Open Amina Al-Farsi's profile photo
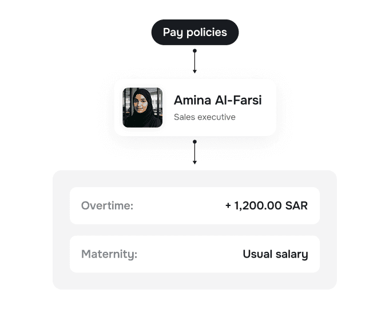 click(x=142, y=108)
